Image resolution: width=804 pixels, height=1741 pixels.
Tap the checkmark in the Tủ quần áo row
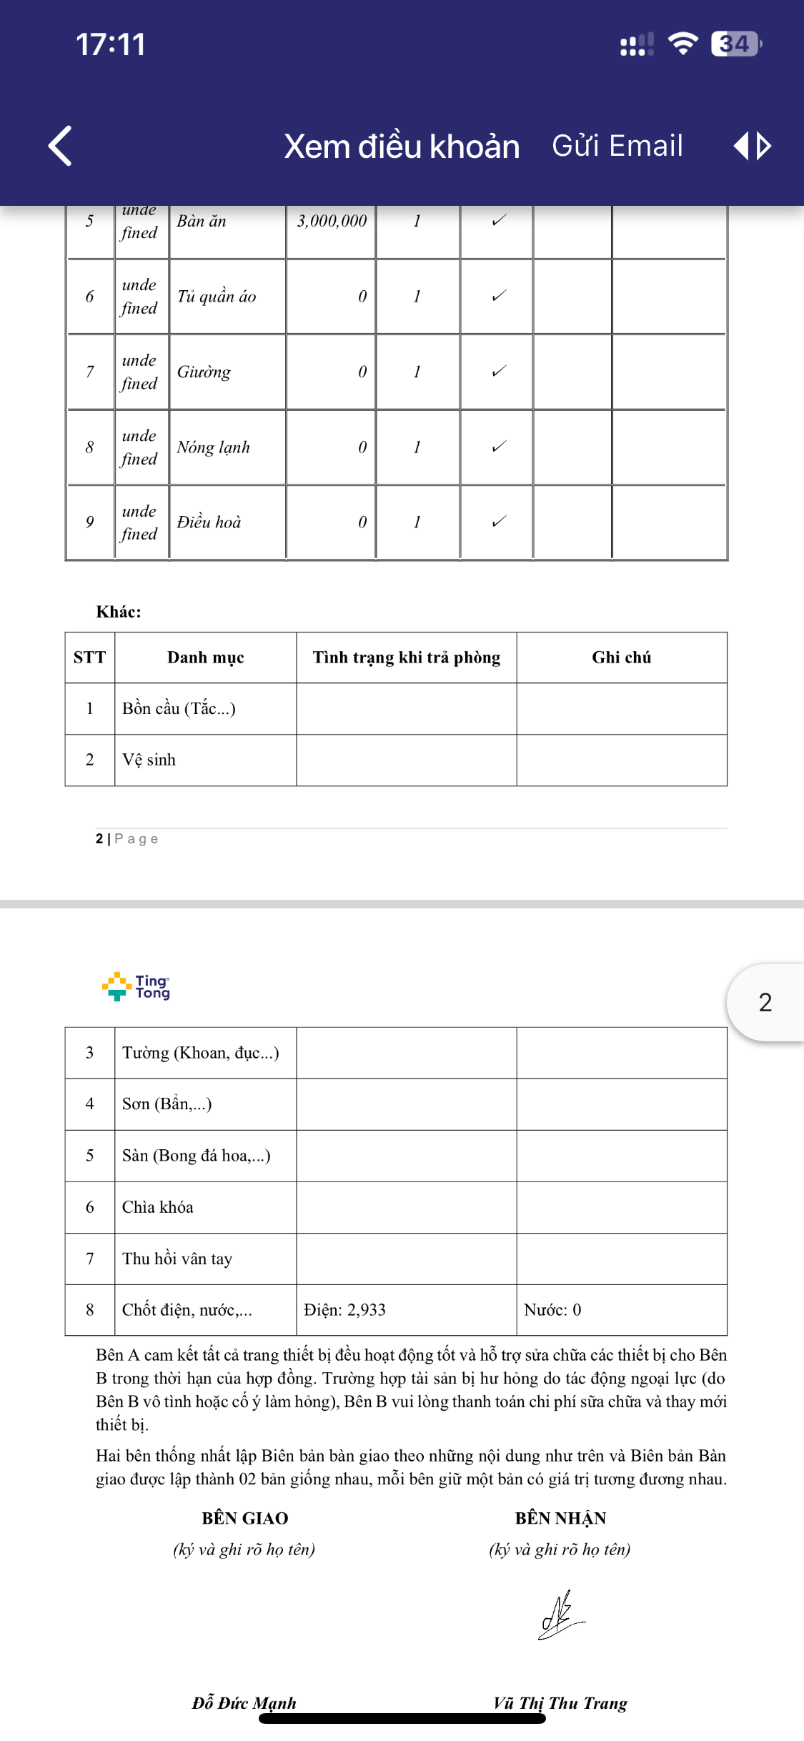499,296
